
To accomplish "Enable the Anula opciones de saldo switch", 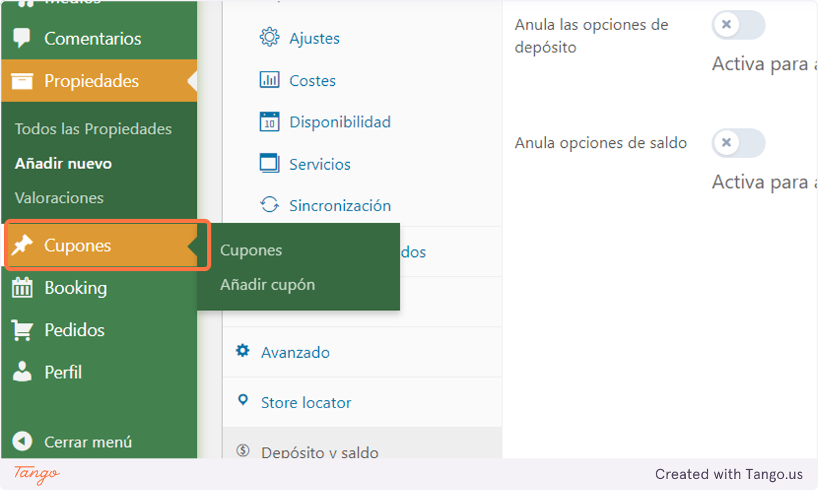I will click(x=738, y=143).
